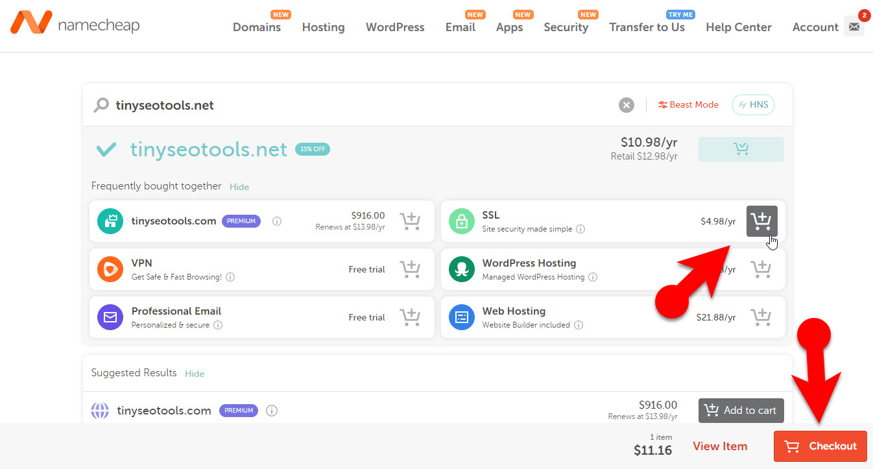Click the $916.00 price in the bundle card
Image resolution: width=873 pixels, height=469 pixels.
(x=368, y=215)
